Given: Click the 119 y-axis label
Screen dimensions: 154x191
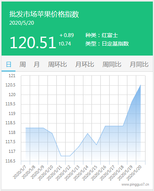Looking at the screenshot, I should [12, 113].
